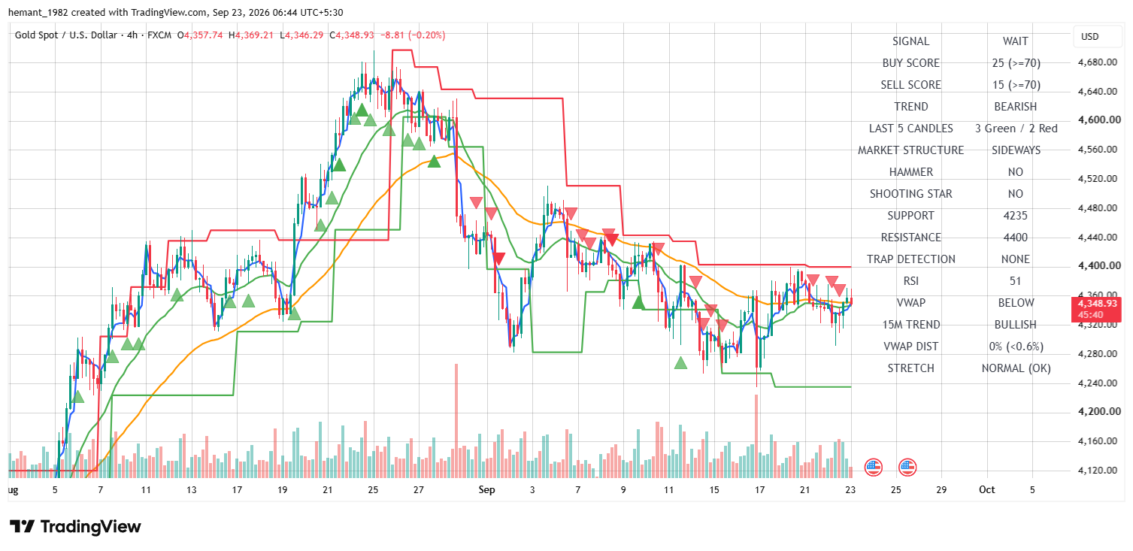The height and width of the screenshot is (551, 1133).
Task: Click the TradingView logo at the bottom
Action: pos(75,526)
